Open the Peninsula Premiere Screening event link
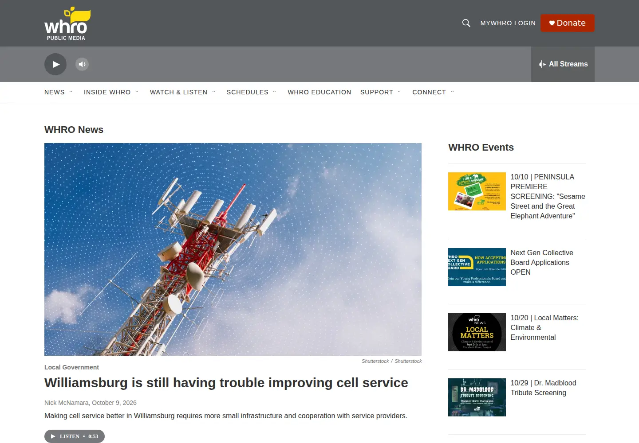The height and width of the screenshot is (443, 639). point(548,196)
